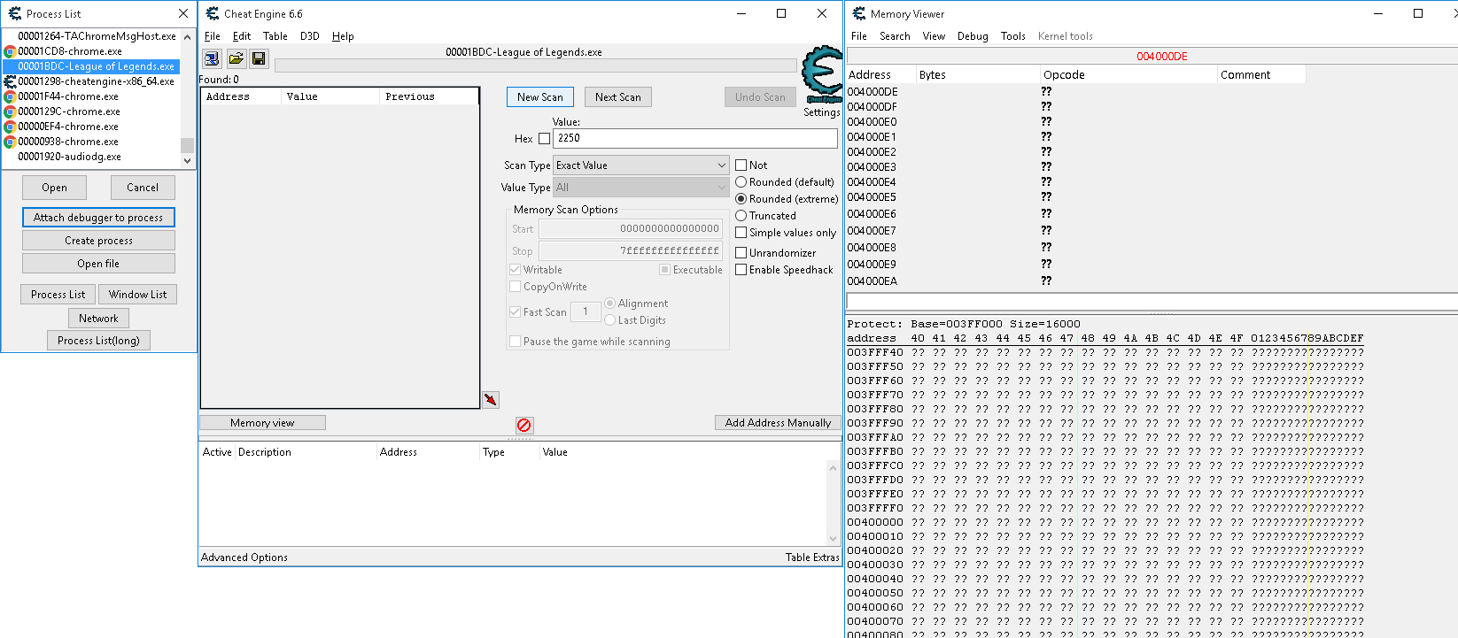1458x638 pixels.
Task: Click the floppy disk save icon
Action: tap(259, 58)
